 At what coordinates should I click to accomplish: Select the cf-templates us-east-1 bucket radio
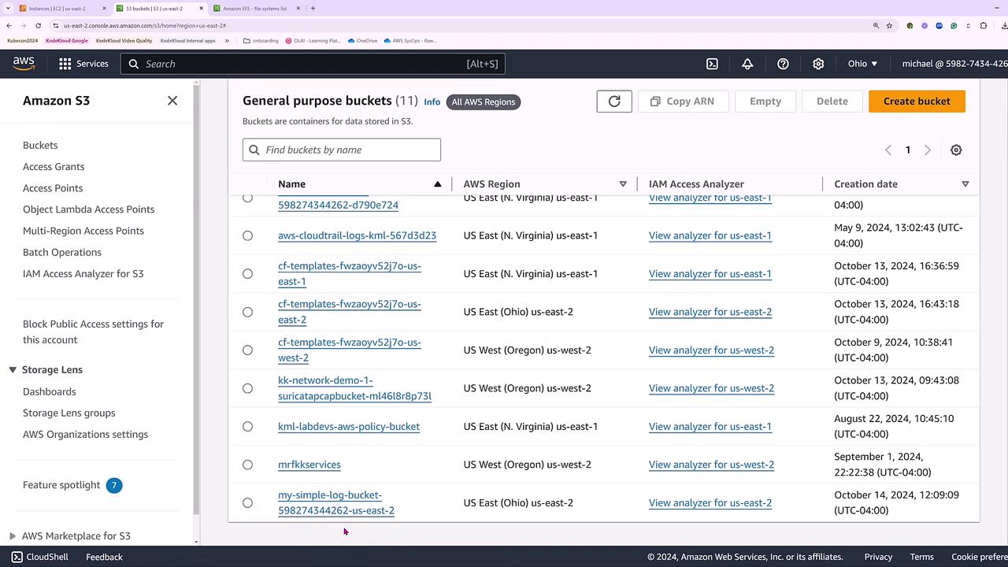point(247,273)
